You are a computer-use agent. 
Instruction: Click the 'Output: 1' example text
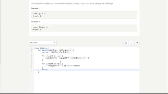click(x=37, y=16)
